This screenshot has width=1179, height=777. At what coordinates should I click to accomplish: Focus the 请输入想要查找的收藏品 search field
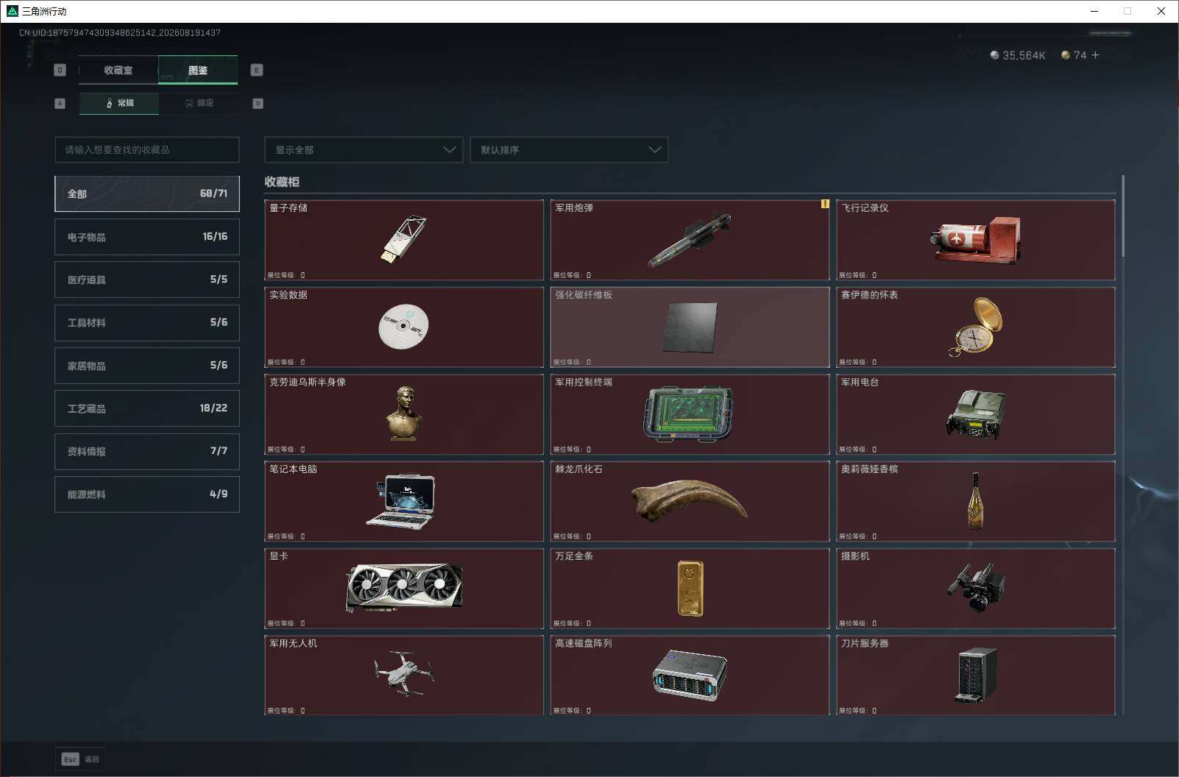point(147,149)
